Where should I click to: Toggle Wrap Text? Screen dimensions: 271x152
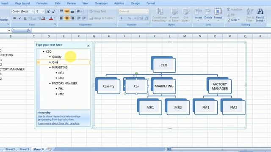pyautogui.click(x=97, y=11)
